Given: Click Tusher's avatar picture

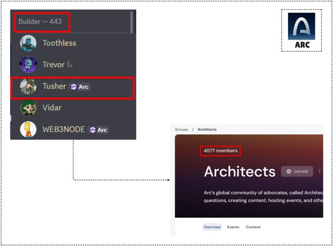Looking at the screenshot, I should point(28,86).
